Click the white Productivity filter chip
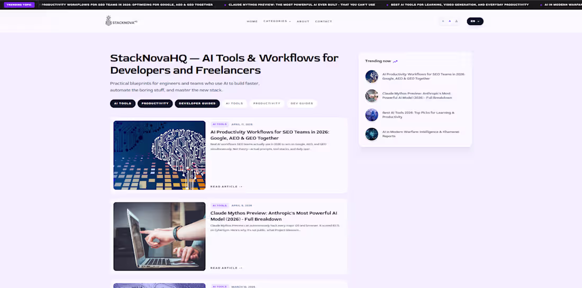 [x=267, y=104]
